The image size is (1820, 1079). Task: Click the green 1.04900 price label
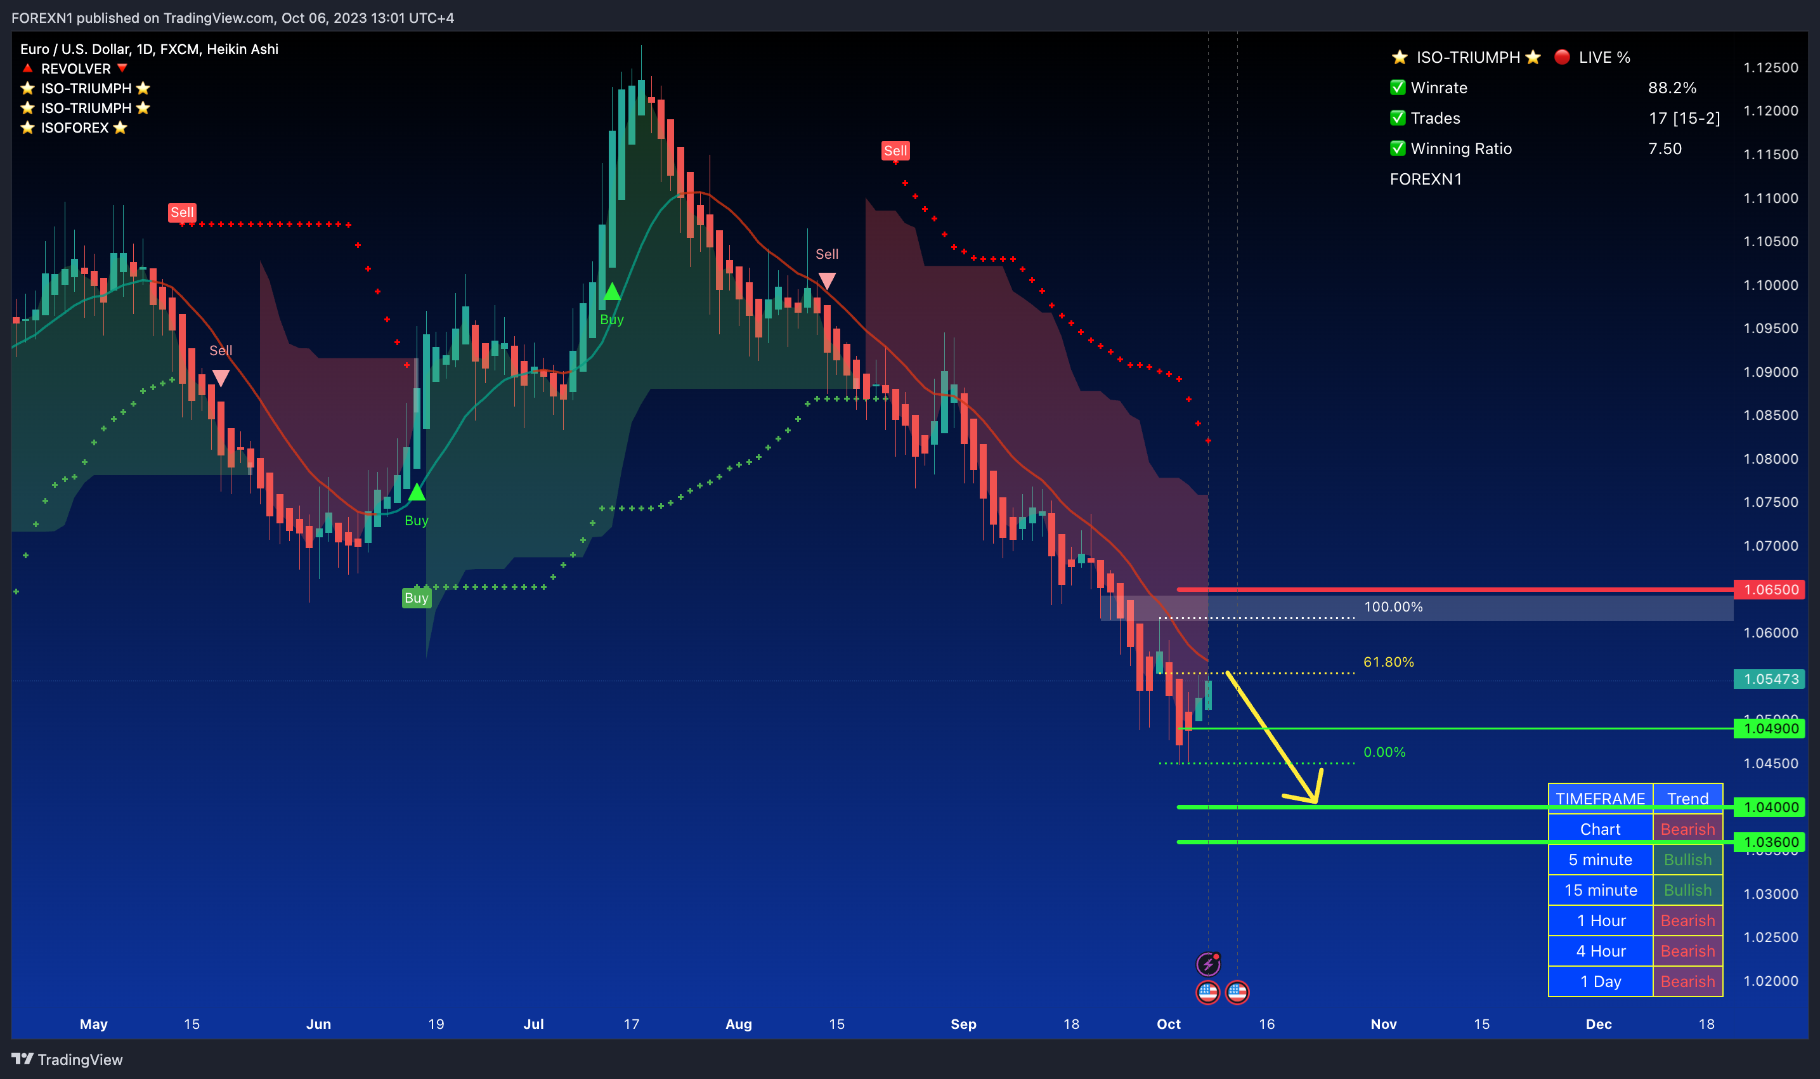[x=1769, y=729]
